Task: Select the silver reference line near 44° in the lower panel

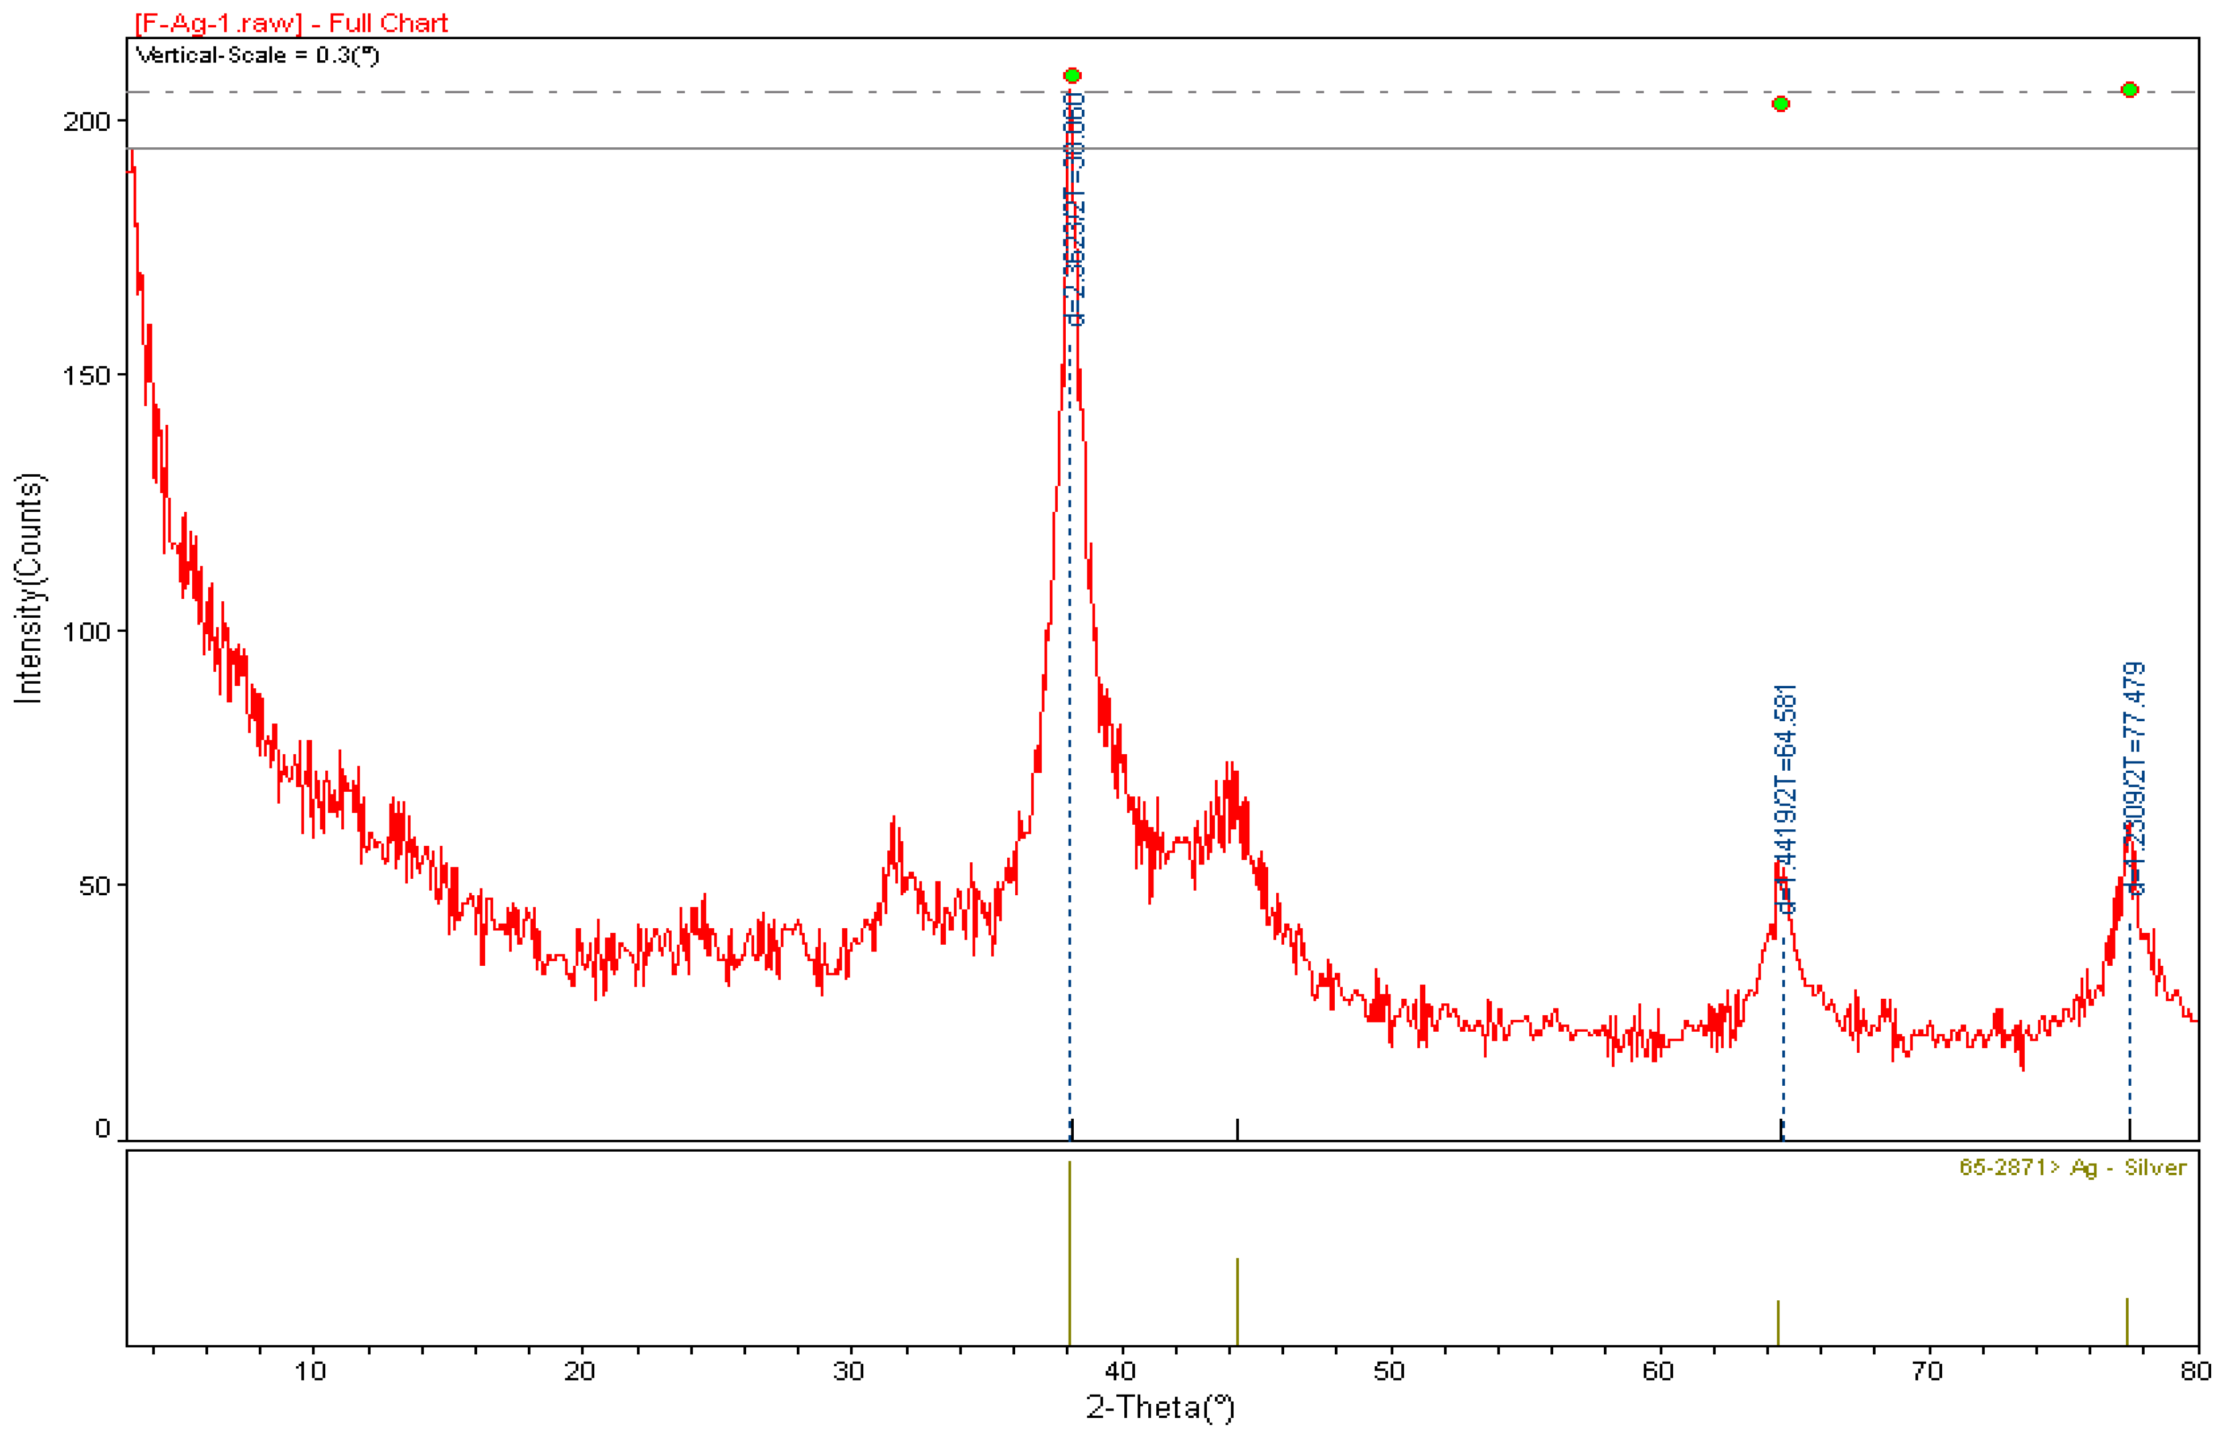Action: [1237, 1301]
